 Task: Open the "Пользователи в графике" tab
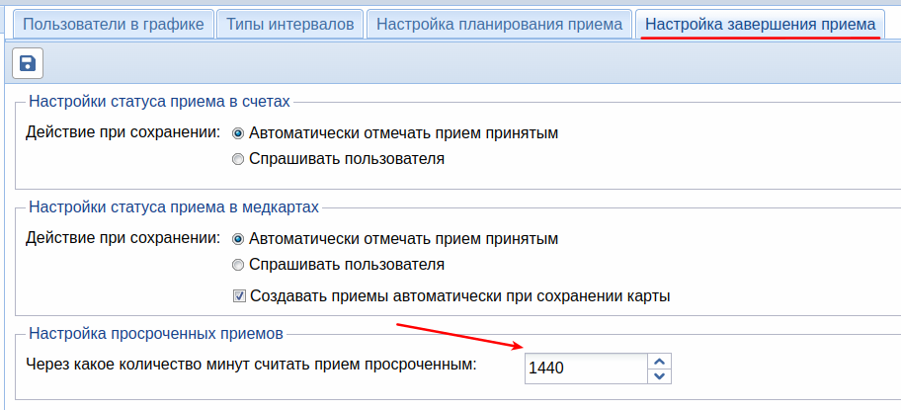pos(114,23)
